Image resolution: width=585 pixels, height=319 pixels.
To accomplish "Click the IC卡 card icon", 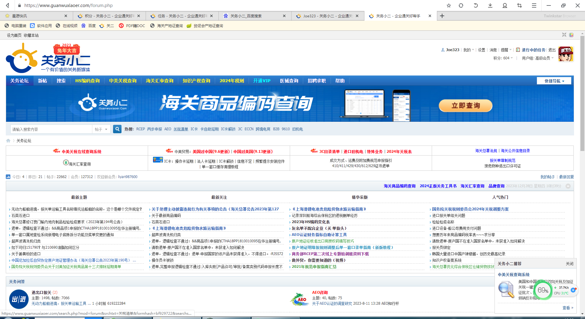I will click(x=158, y=160).
